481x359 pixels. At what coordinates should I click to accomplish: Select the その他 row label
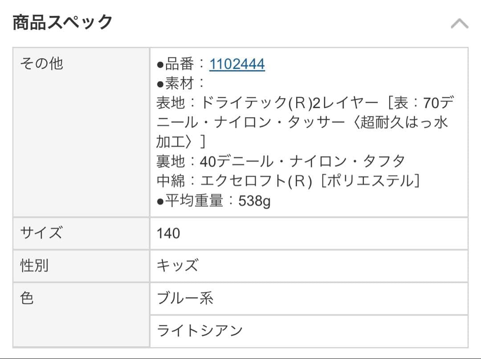pyautogui.click(x=41, y=64)
